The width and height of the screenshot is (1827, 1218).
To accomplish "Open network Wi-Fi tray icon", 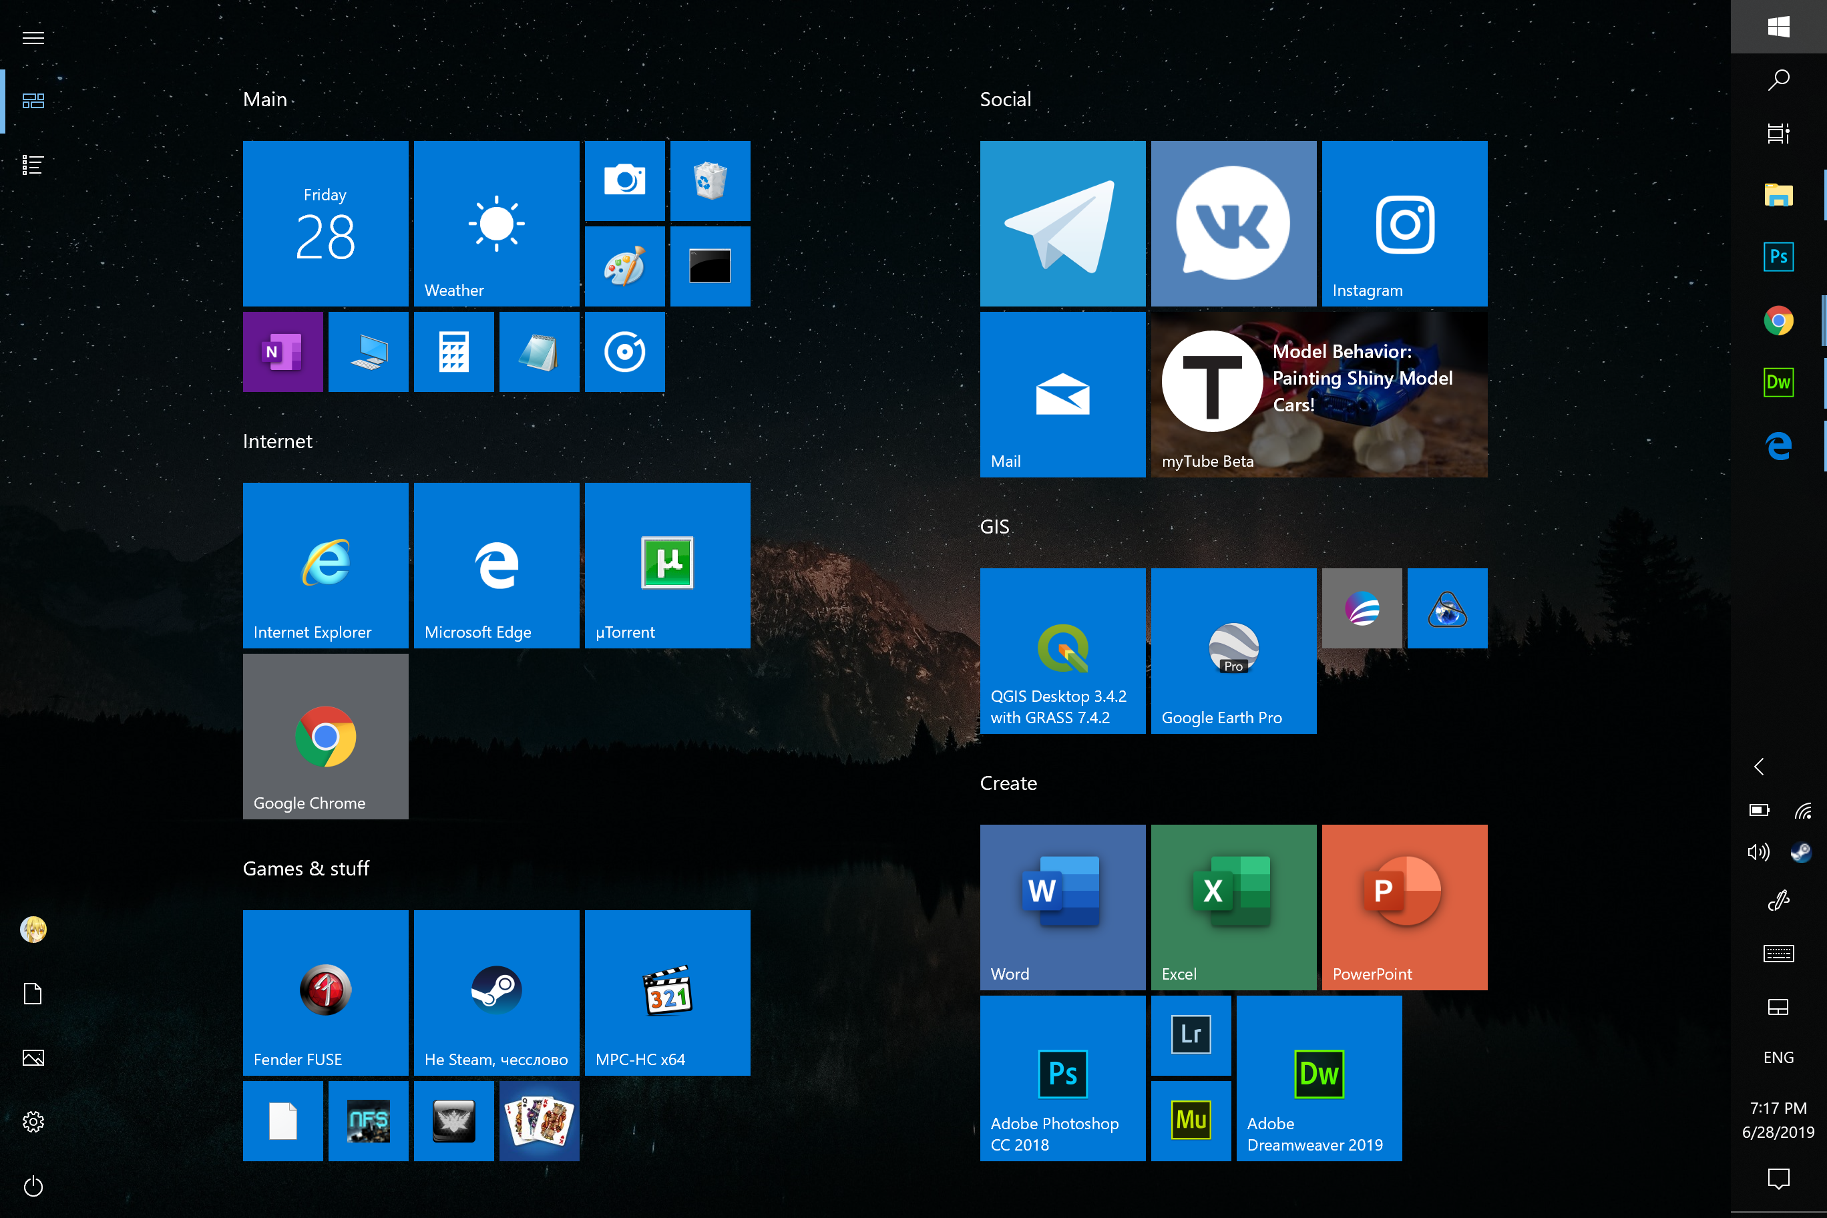I will click(1802, 810).
